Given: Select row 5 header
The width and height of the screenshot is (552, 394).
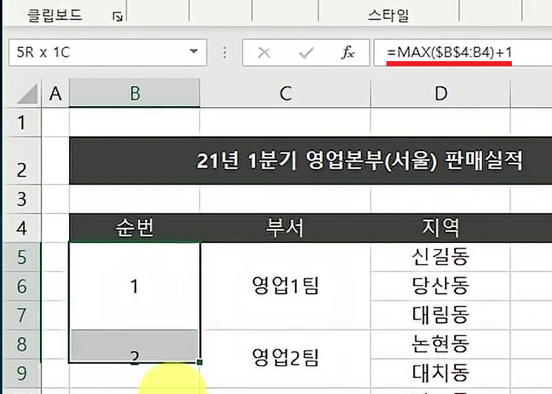Looking at the screenshot, I should 22,257.
